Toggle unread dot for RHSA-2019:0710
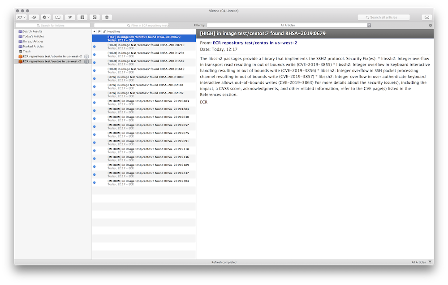The width and height of the screenshot is (448, 285). click(x=94, y=47)
